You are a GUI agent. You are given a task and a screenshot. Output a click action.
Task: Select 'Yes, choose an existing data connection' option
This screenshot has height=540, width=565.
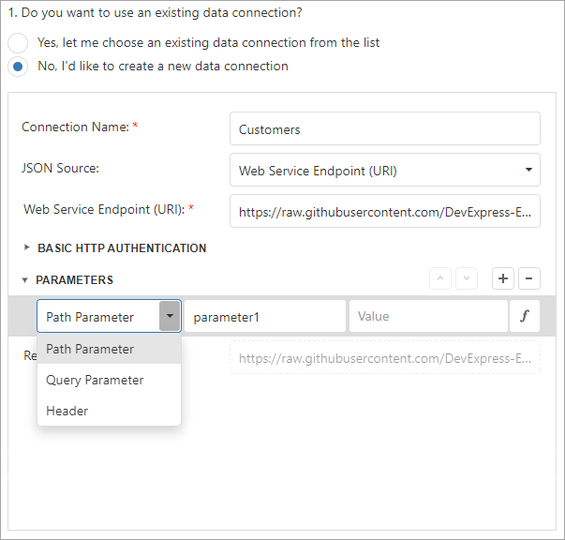pyautogui.click(x=18, y=43)
